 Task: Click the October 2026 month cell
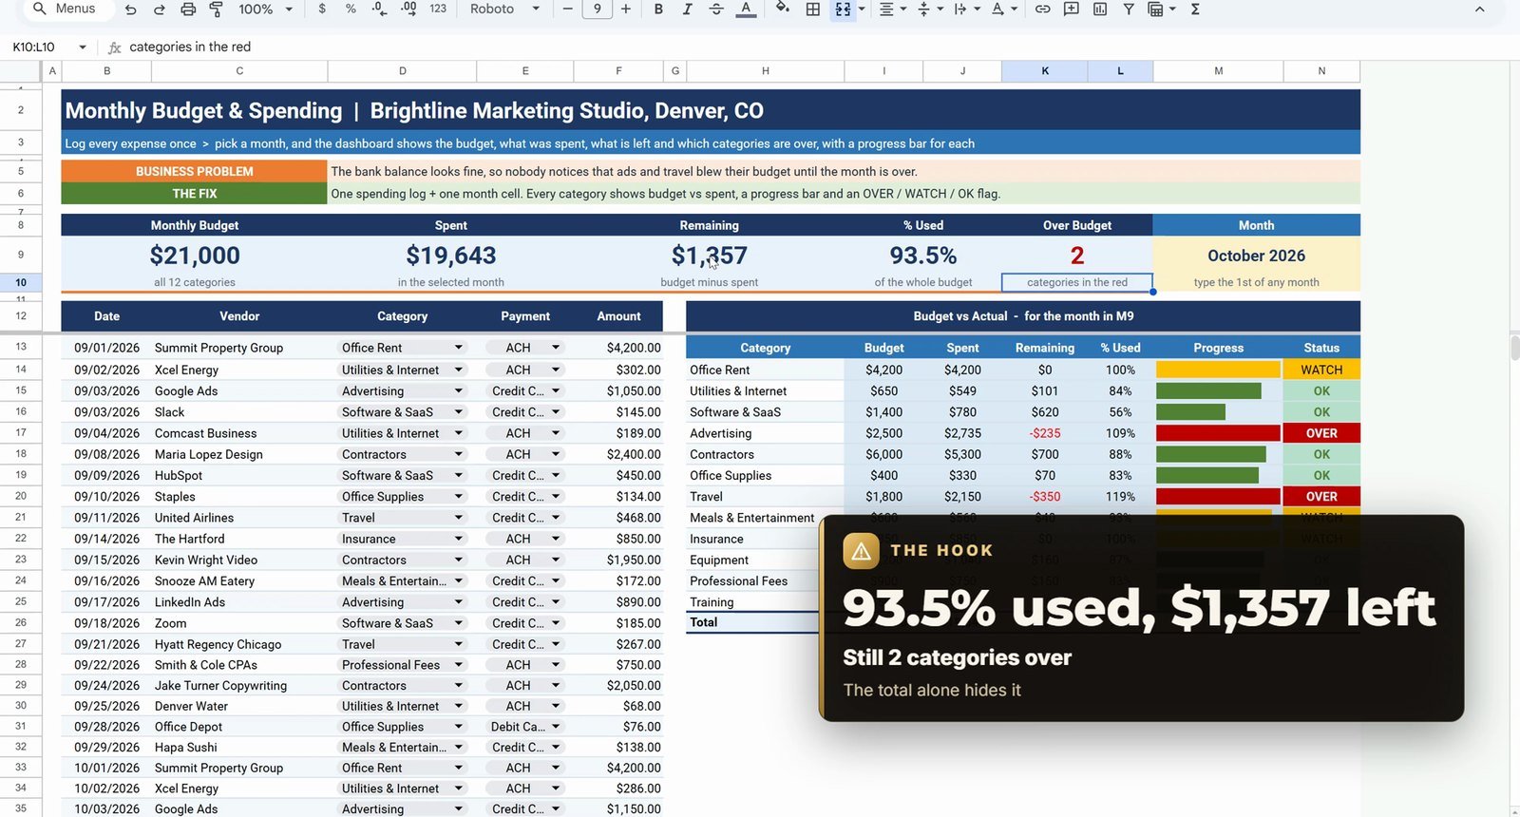click(1256, 256)
